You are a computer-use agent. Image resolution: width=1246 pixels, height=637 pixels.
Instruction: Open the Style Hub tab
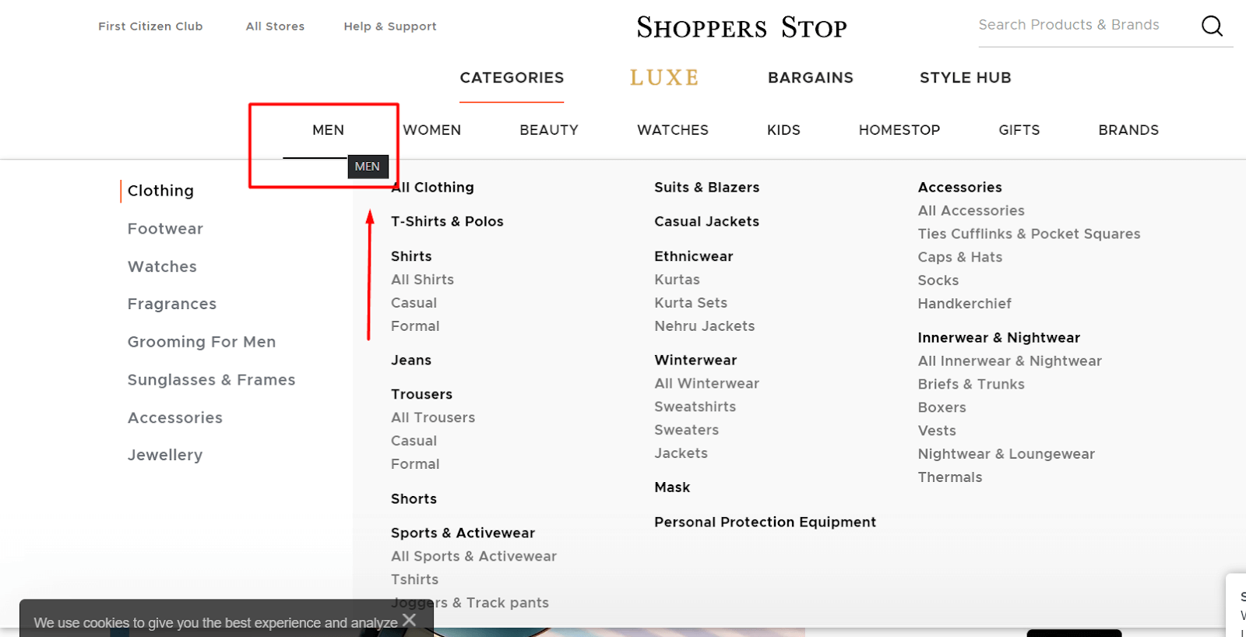click(965, 78)
